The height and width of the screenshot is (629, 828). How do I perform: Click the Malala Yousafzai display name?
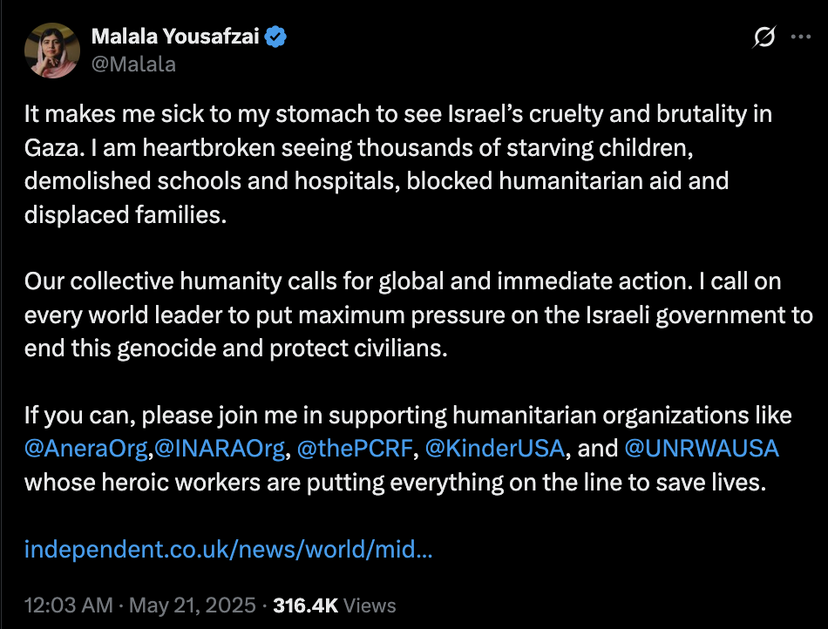coord(175,36)
